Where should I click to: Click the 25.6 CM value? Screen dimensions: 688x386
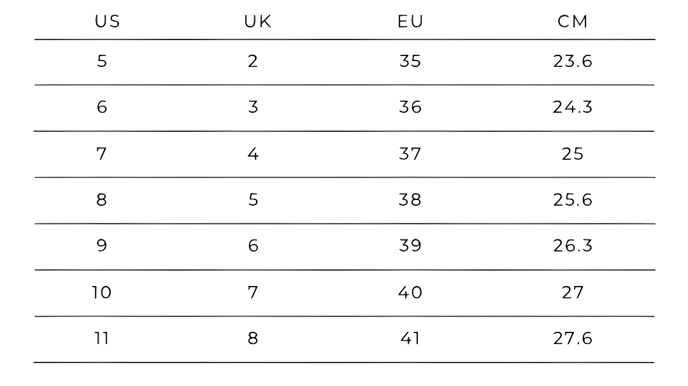(573, 200)
